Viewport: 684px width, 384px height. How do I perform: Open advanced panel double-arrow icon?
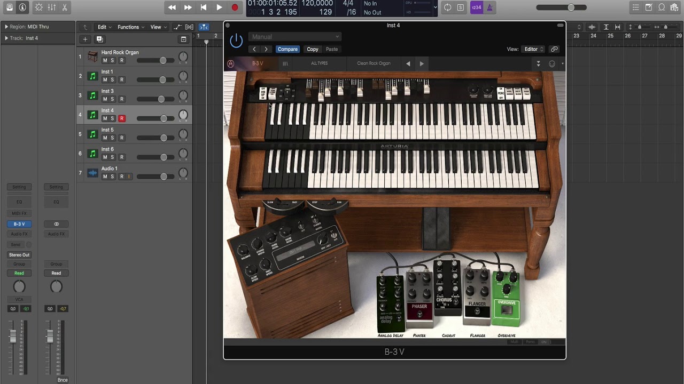tap(539, 63)
